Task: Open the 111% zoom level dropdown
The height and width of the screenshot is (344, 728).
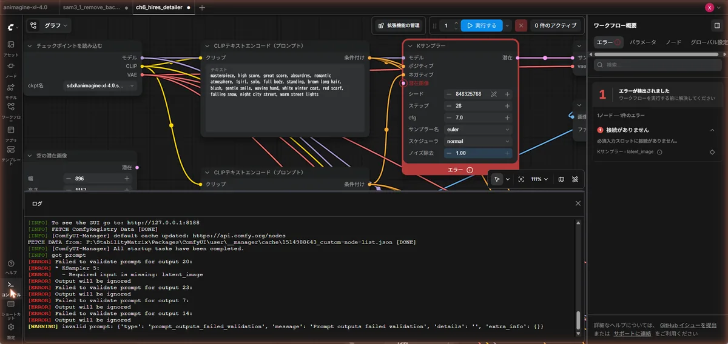Action: tap(539, 179)
